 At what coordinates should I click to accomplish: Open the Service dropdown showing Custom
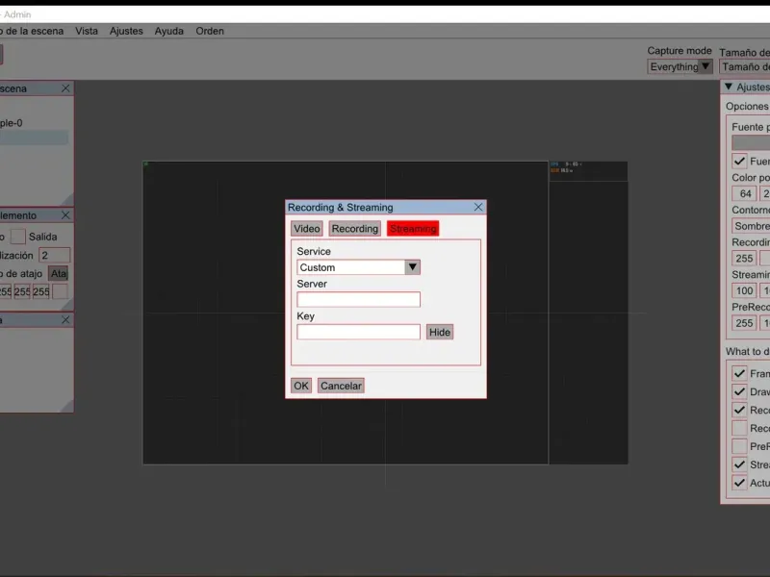pos(358,267)
